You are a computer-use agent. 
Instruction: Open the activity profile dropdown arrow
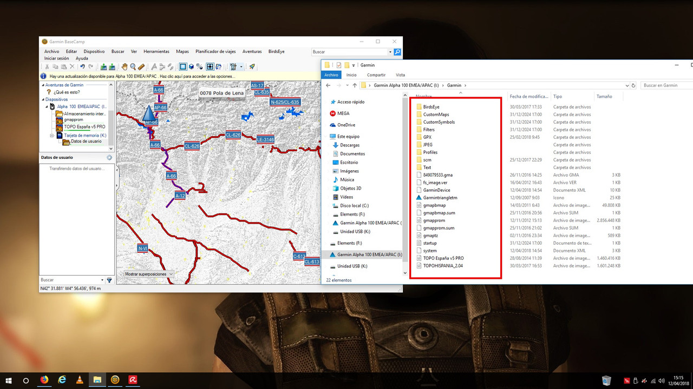click(241, 66)
